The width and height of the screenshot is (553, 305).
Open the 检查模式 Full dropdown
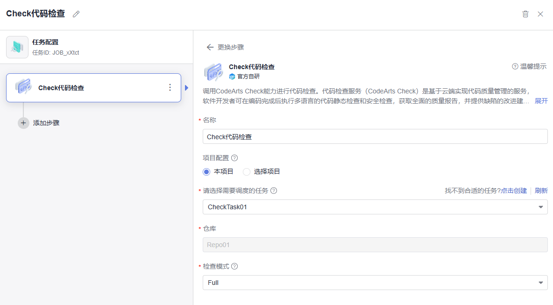pos(375,283)
